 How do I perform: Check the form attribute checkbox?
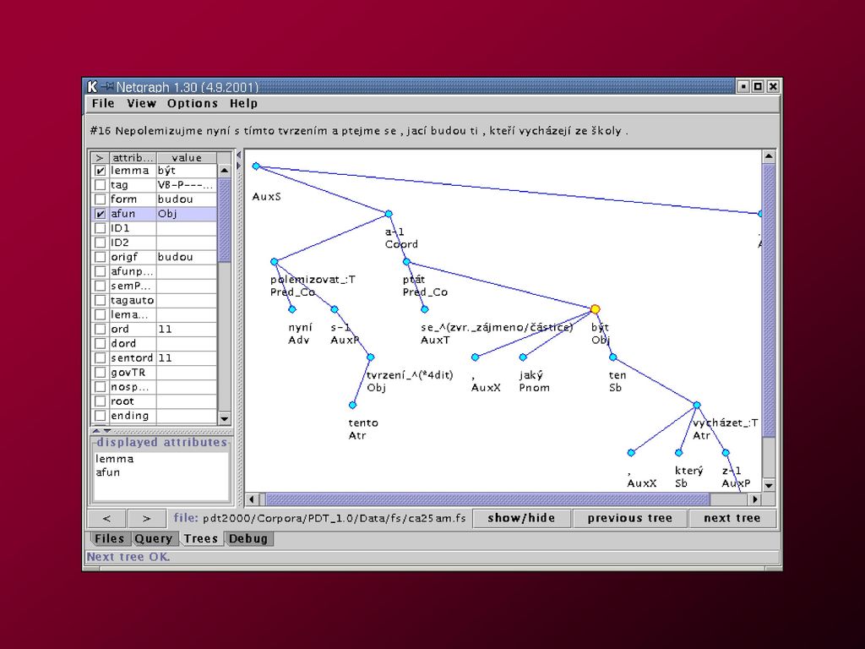click(100, 199)
